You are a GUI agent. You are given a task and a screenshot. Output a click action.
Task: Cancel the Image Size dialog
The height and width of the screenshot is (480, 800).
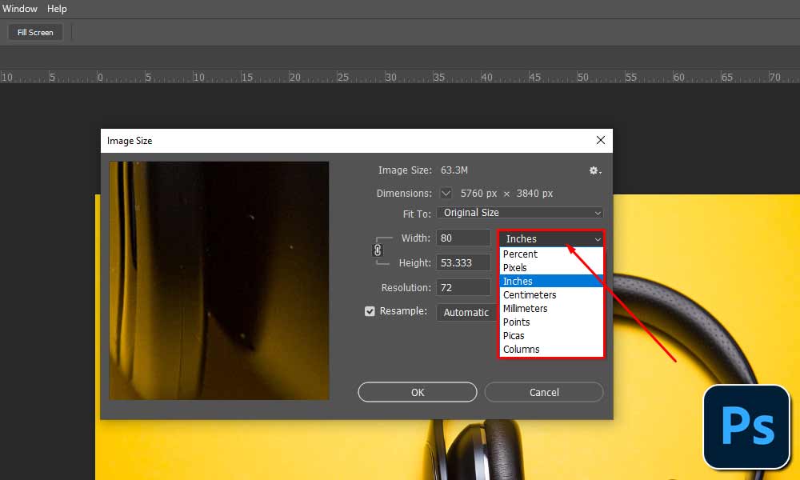pyautogui.click(x=544, y=392)
